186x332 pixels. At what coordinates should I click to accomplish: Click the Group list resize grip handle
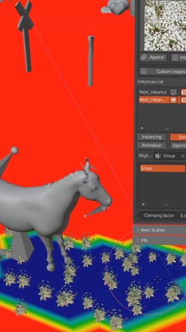[166, 205]
